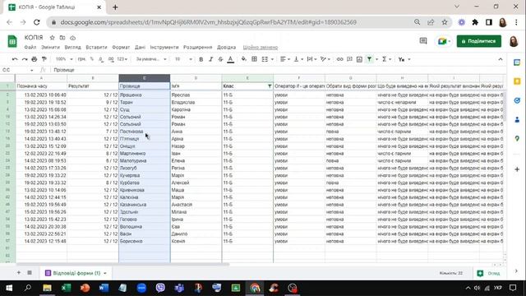
Task: Collapse the toolbar with the up chevron
Action: (x=501, y=59)
